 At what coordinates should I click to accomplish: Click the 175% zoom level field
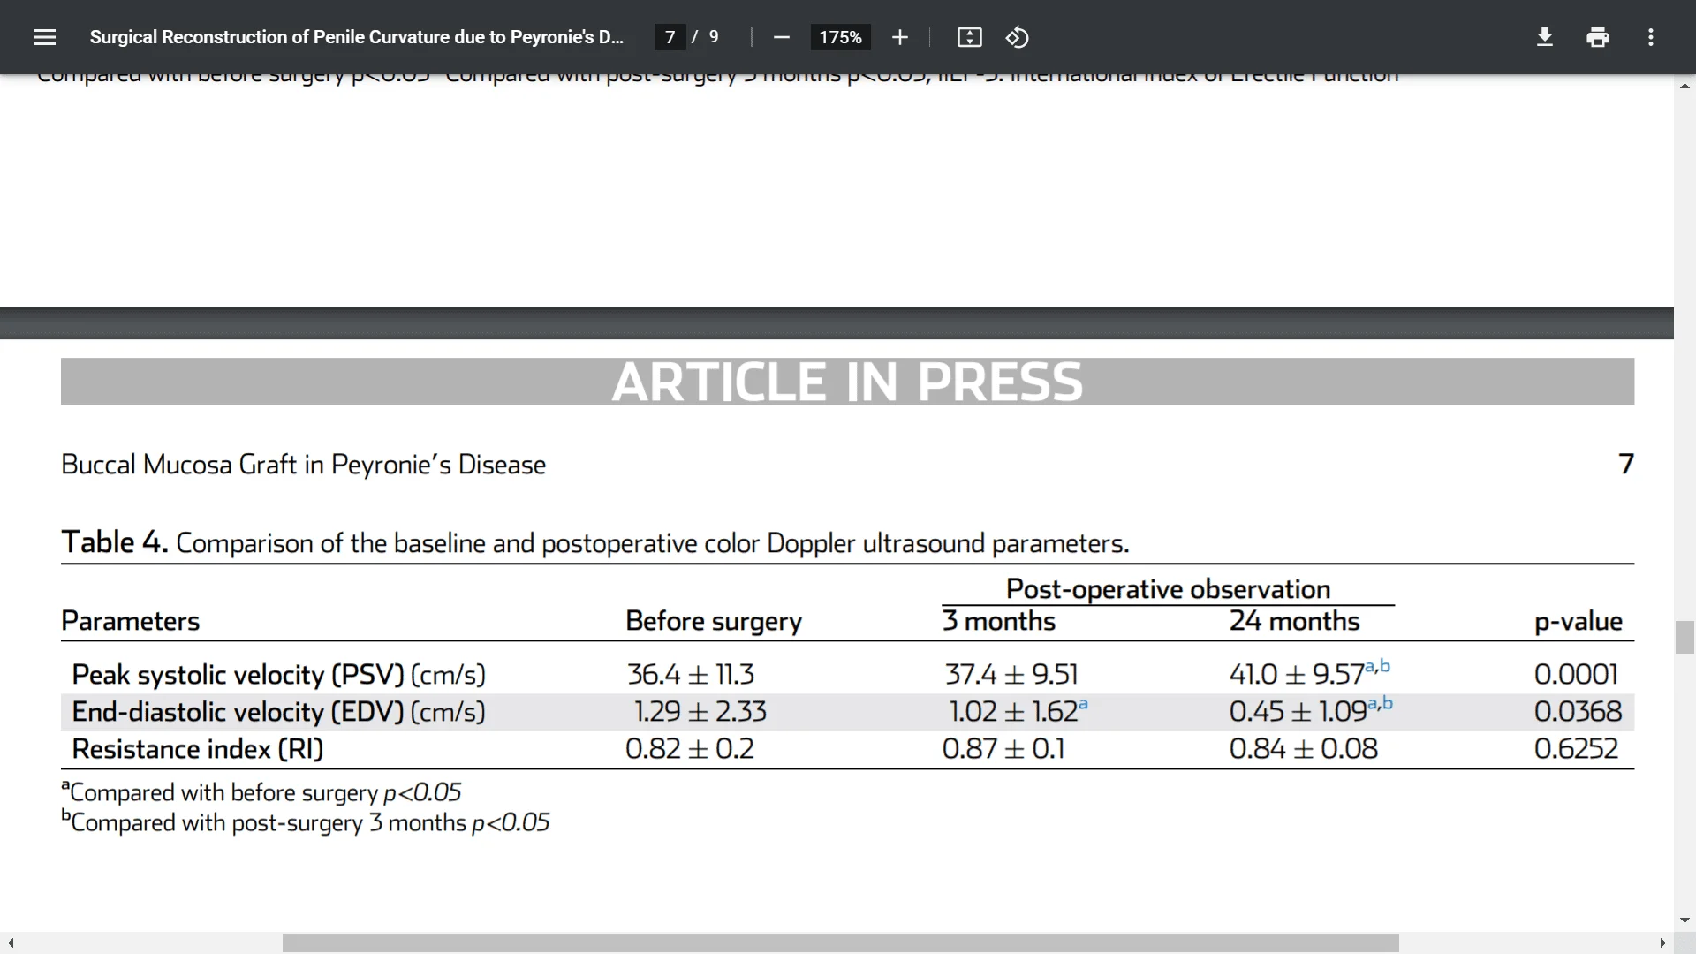(x=840, y=37)
